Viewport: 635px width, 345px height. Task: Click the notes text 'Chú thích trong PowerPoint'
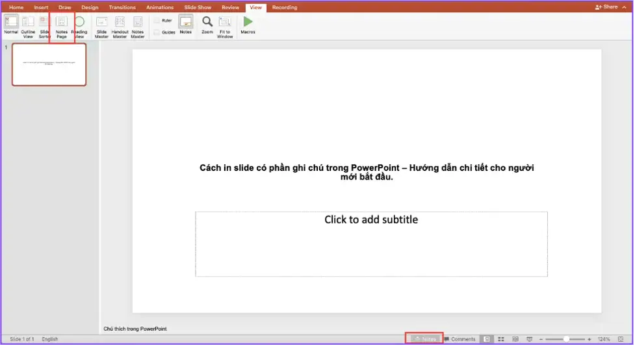coord(135,329)
